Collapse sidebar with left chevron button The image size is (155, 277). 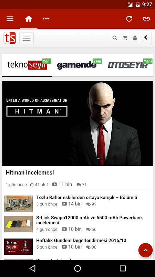pyautogui.click(x=146, y=38)
